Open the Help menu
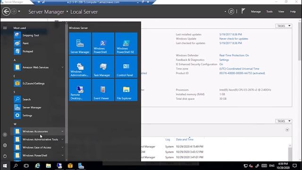This screenshot has height=170, width=302. point(293,11)
